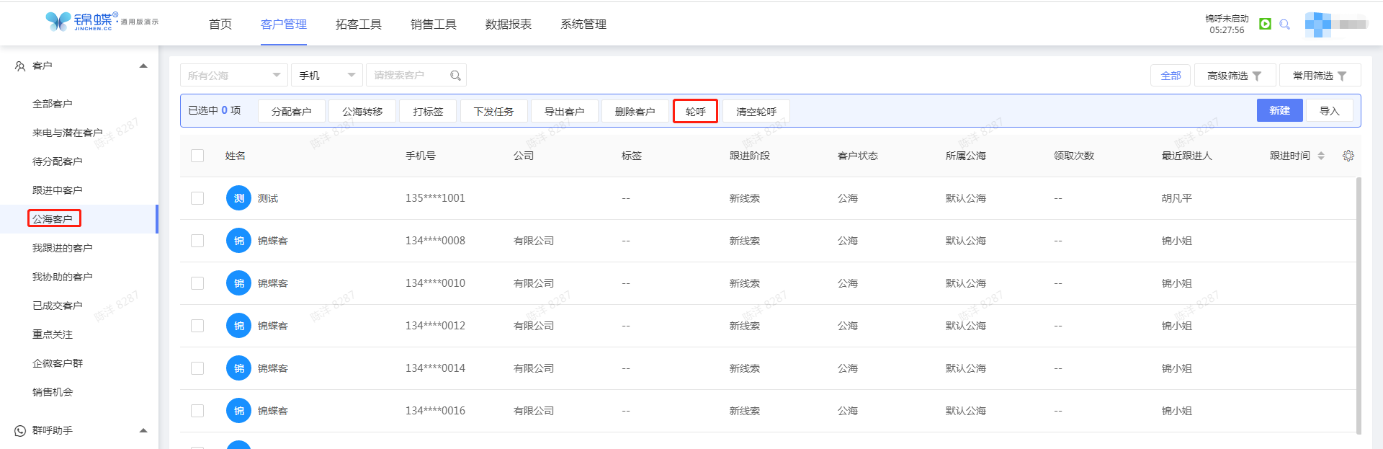Click the 测 avatar of the 测试 customer
The image size is (1383, 449).
(x=238, y=198)
